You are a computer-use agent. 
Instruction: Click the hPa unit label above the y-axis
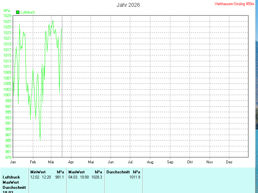(6, 11)
